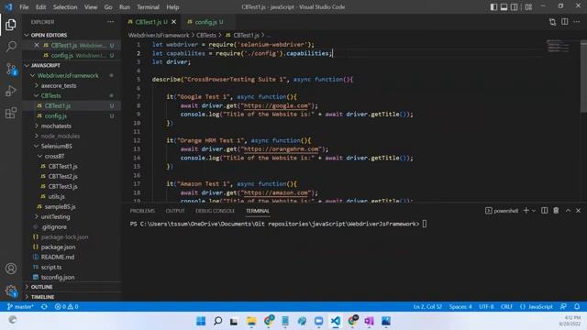Viewport: 587px width, 330px height.
Task: Expand the mochatests folder
Action: (72, 126)
